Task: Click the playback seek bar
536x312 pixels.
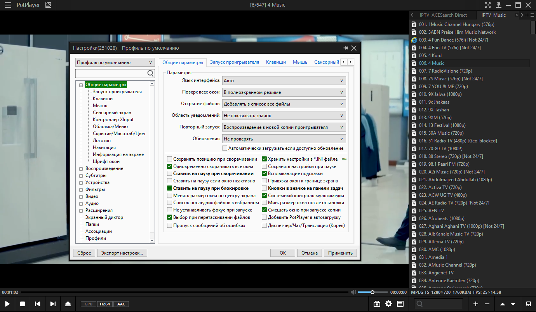Action: click(x=184, y=292)
